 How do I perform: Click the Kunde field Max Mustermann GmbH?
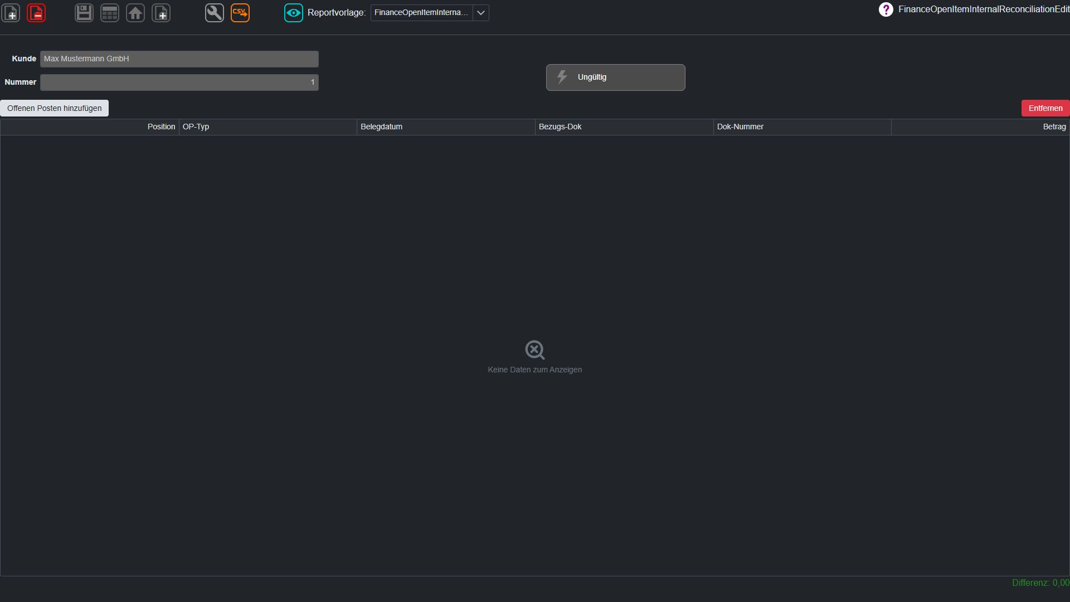pyautogui.click(x=179, y=59)
